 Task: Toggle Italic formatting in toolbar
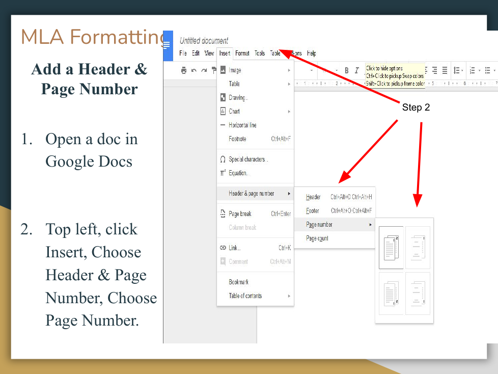pyautogui.click(x=356, y=70)
